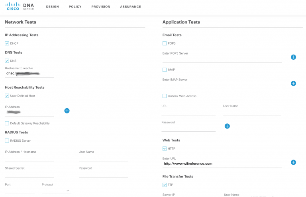Click the Host Reachability Tests heading

(25, 87)
